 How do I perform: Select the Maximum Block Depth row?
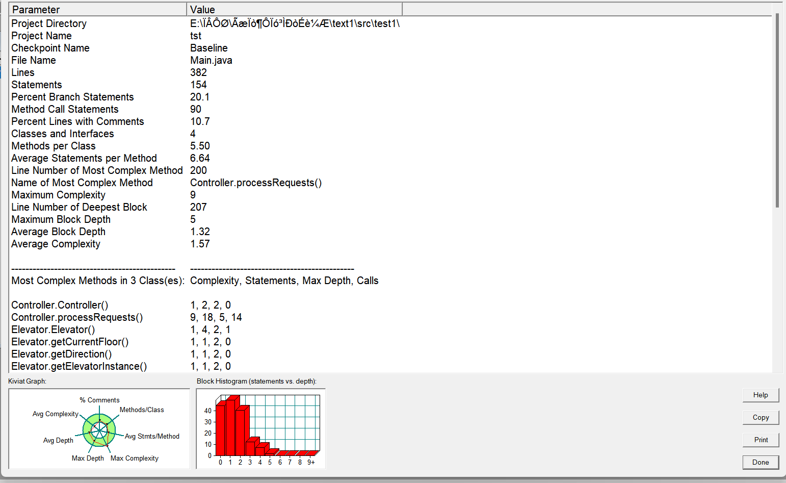tap(390, 219)
